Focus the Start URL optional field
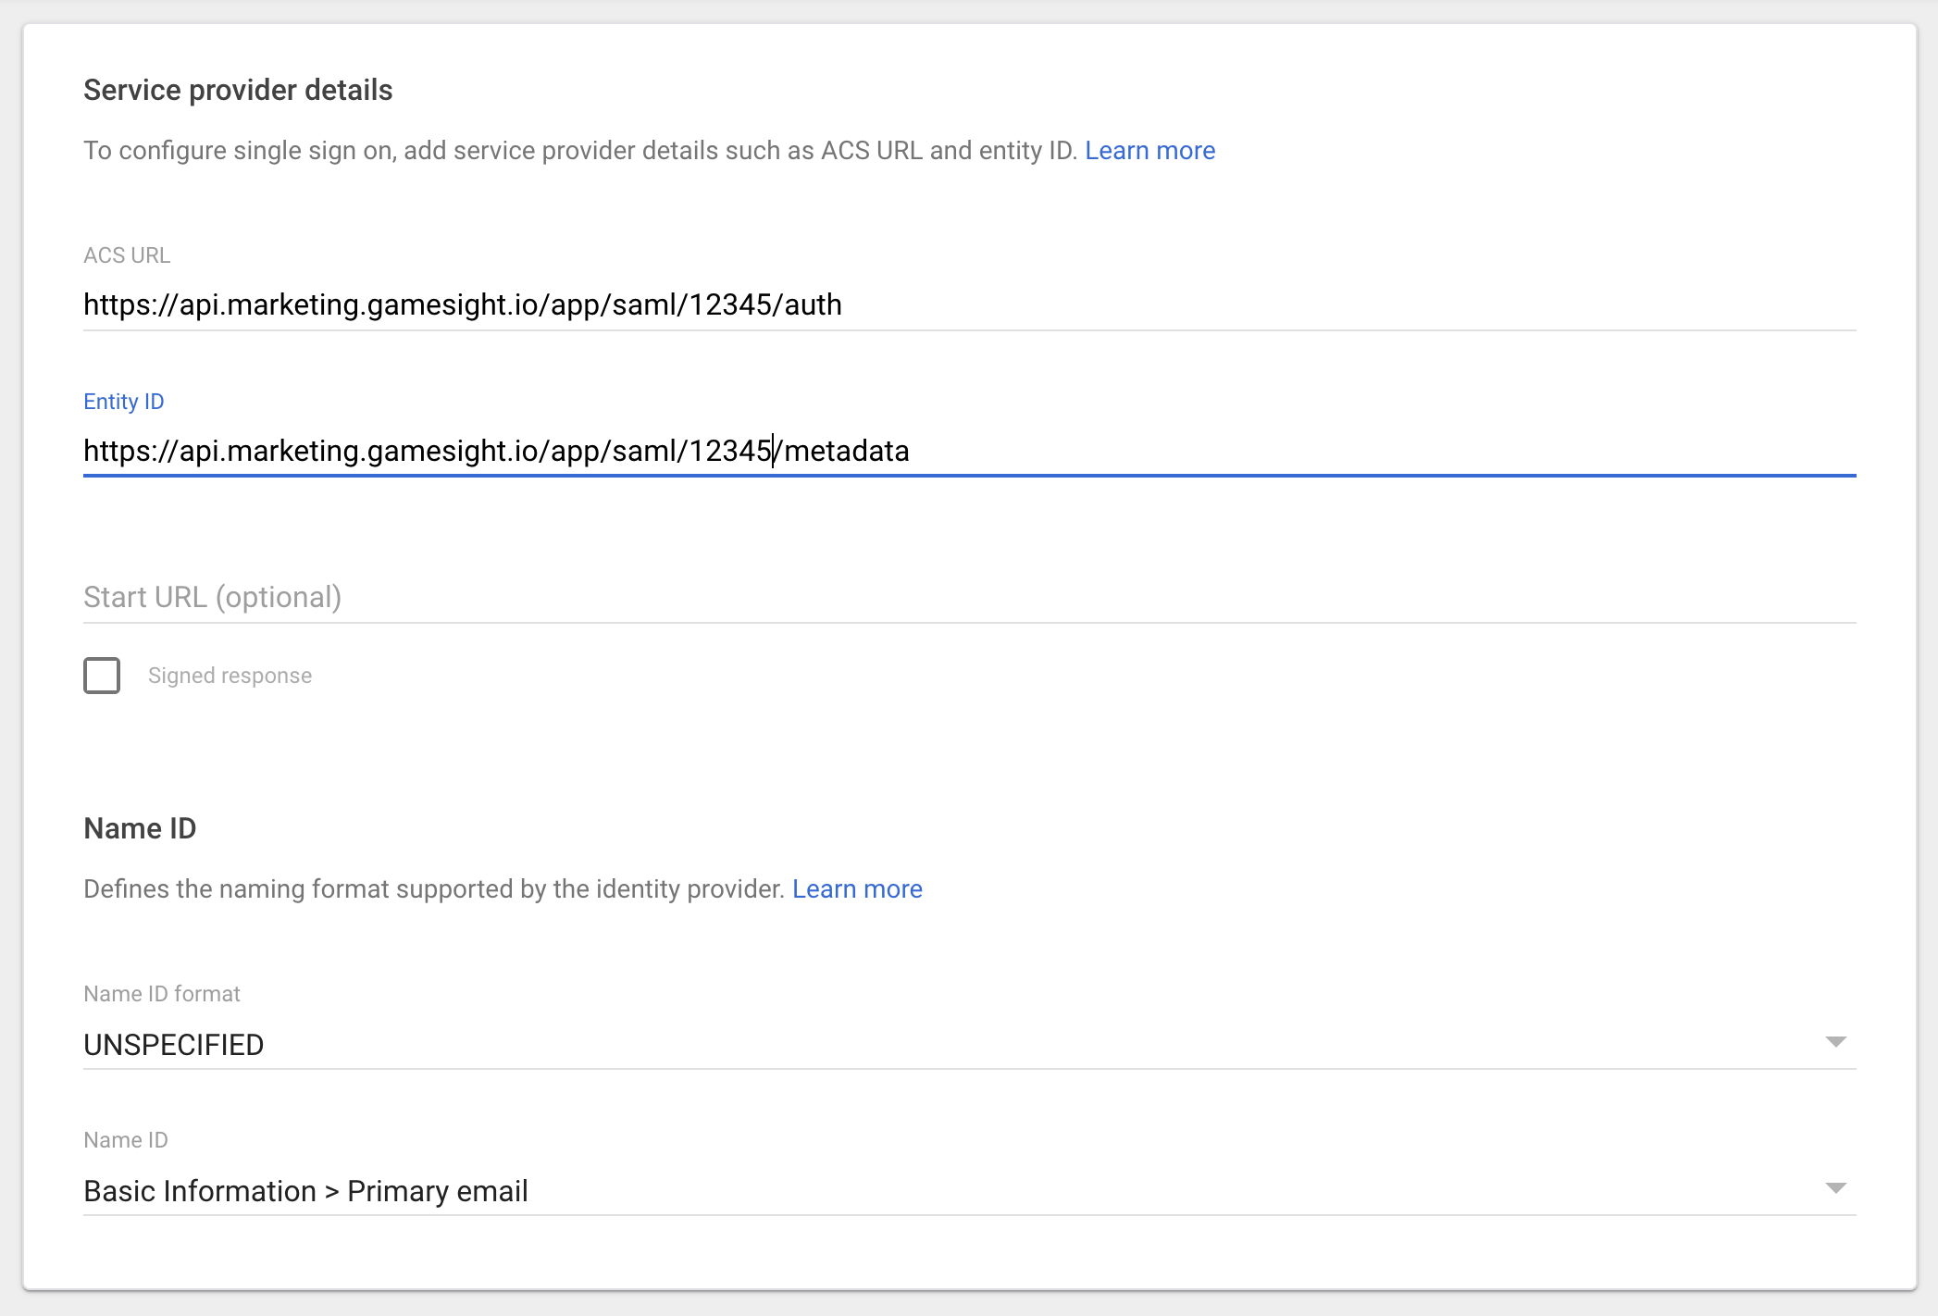 pyautogui.click(x=968, y=597)
